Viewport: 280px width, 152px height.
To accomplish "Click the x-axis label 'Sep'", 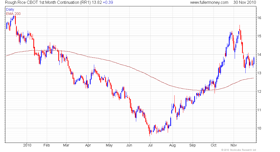I will tap(192, 145).
